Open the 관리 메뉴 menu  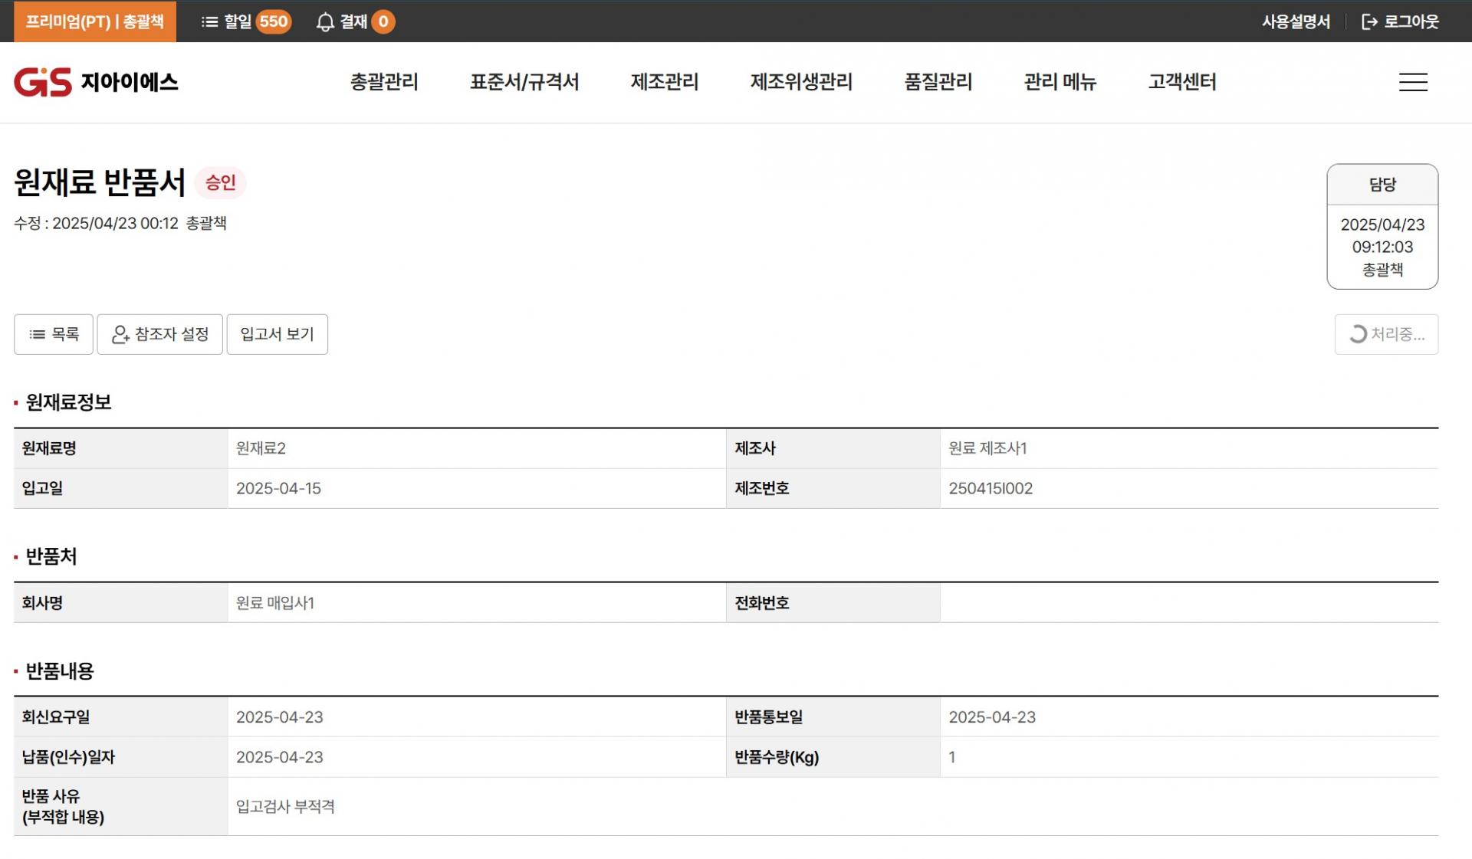coord(1060,82)
